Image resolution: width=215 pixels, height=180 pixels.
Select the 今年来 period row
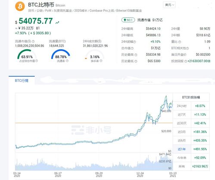(x=191, y=158)
